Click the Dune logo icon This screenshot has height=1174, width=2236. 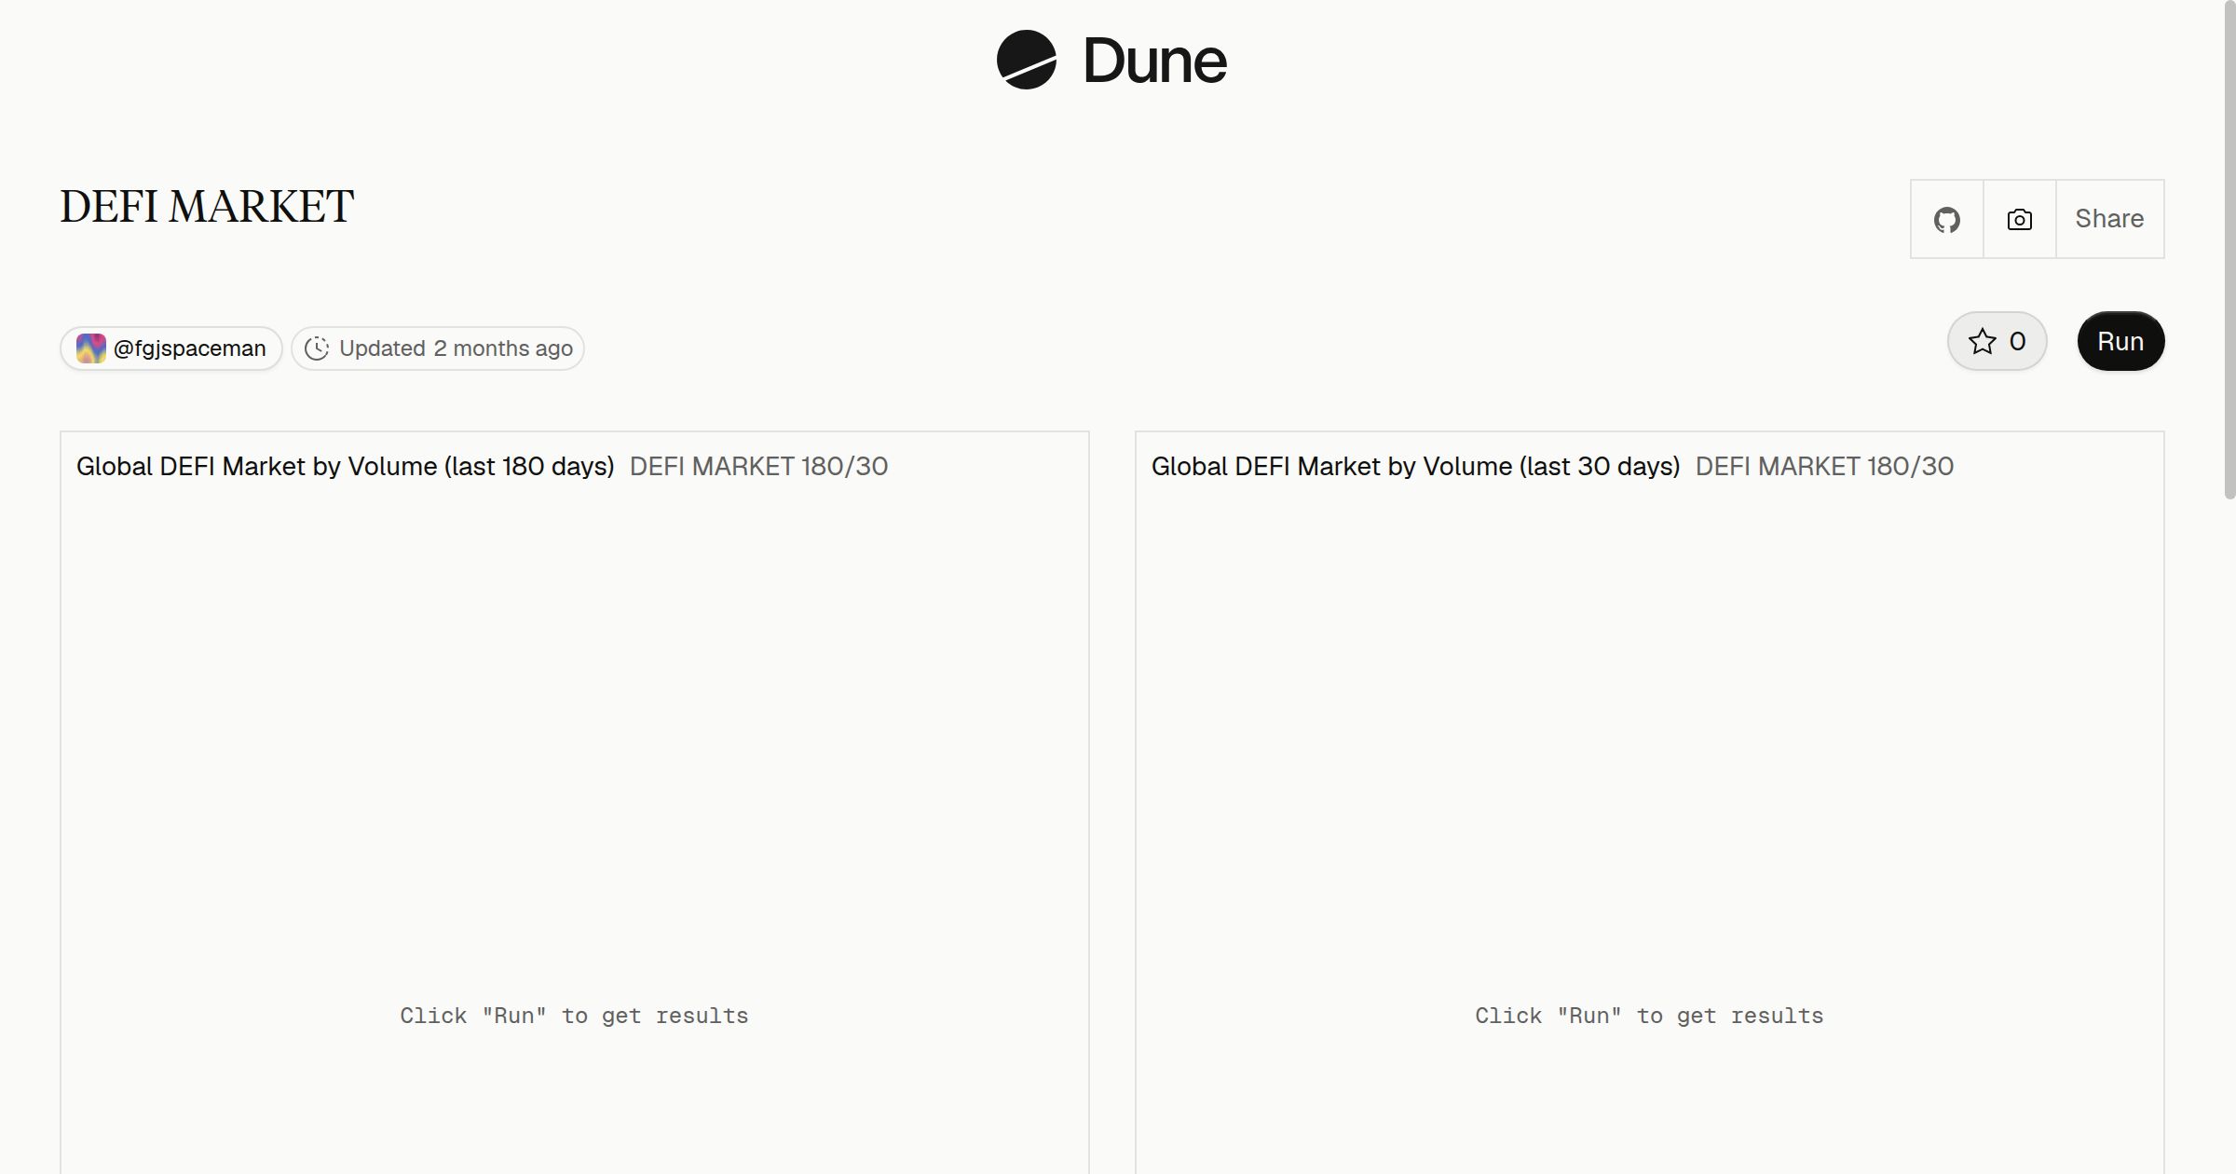tap(1026, 60)
